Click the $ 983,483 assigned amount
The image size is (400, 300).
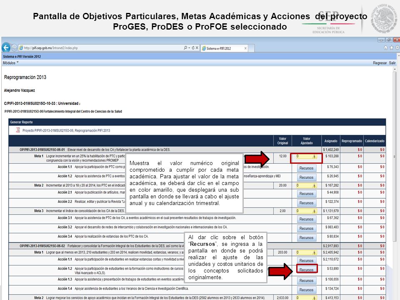tap(332, 227)
